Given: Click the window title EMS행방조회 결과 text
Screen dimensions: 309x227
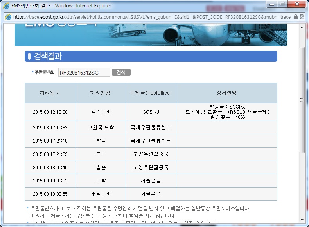Looking at the screenshot, I should [x=31, y=6].
